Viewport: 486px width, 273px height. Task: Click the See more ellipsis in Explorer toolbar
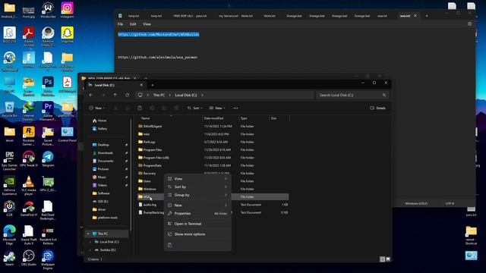click(x=235, y=108)
